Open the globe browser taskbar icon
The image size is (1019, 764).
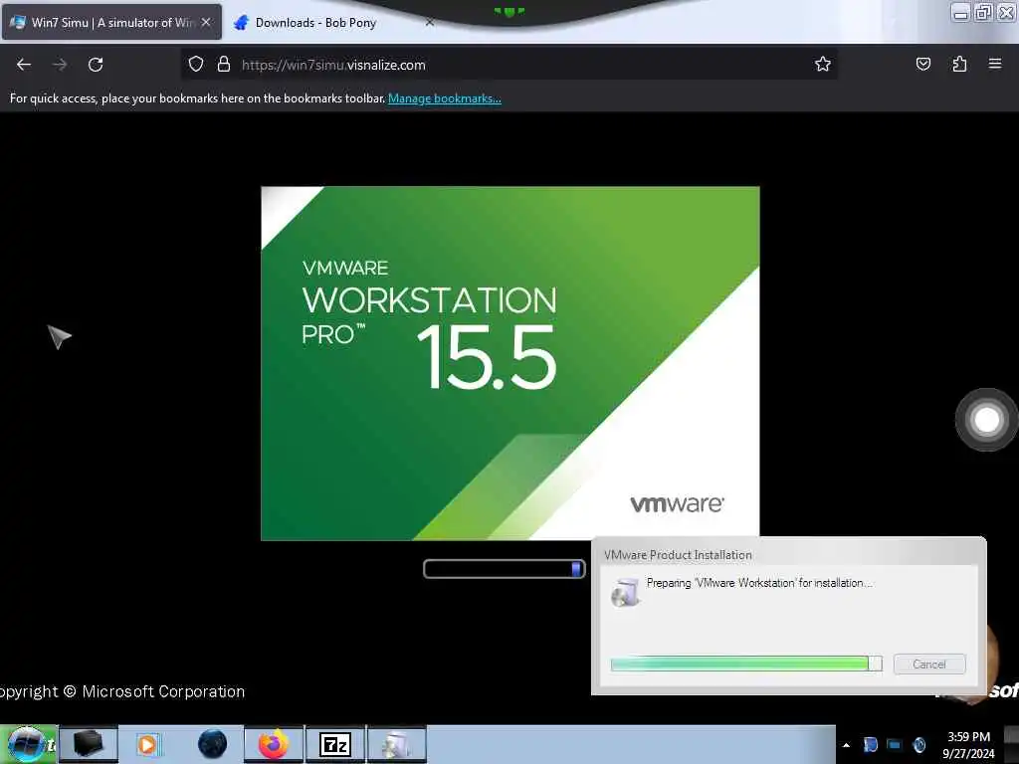213,744
